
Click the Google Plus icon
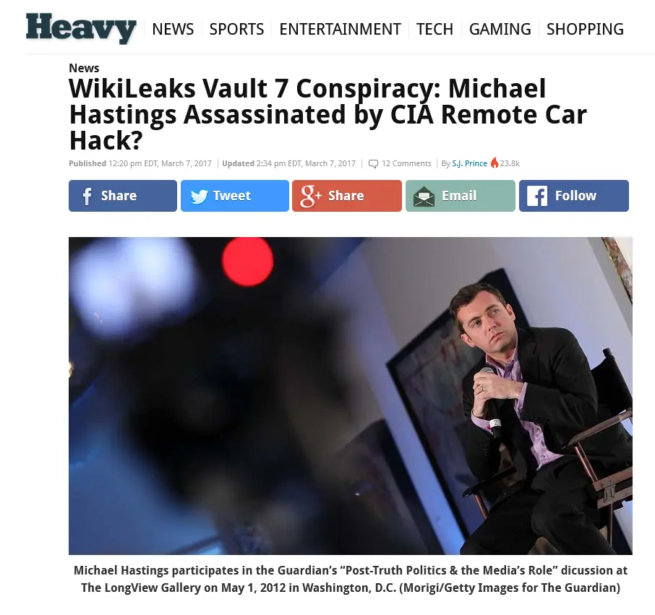point(311,197)
